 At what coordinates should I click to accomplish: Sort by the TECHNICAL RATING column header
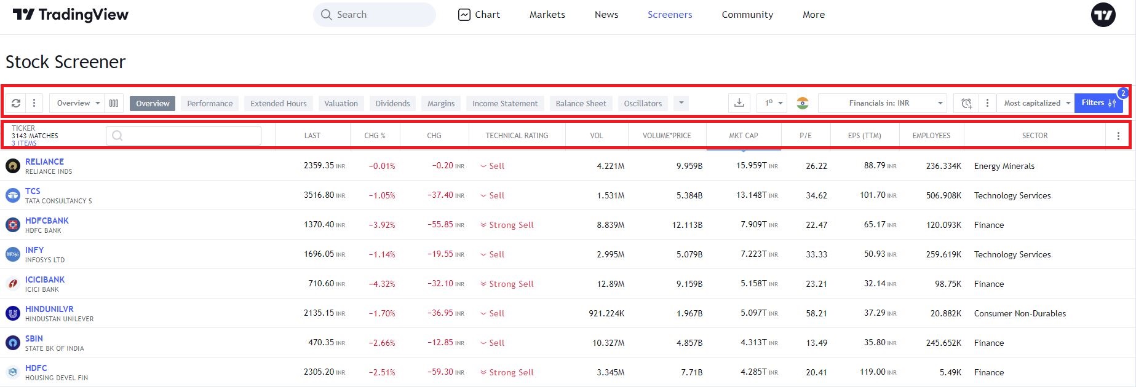pos(517,136)
